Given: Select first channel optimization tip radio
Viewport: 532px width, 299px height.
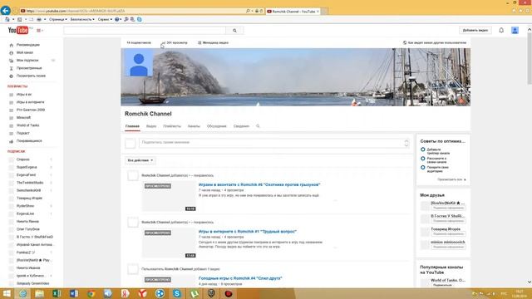Looking at the screenshot, I should pos(423,149).
